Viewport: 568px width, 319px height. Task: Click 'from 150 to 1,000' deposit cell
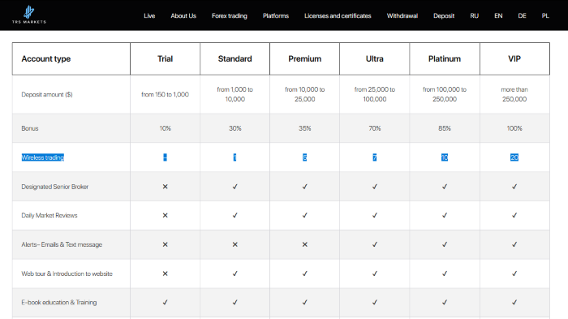coord(166,95)
